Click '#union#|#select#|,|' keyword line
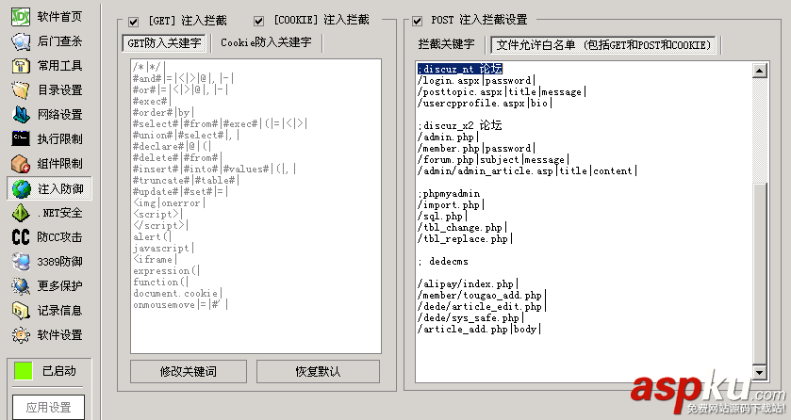 click(186, 135)
